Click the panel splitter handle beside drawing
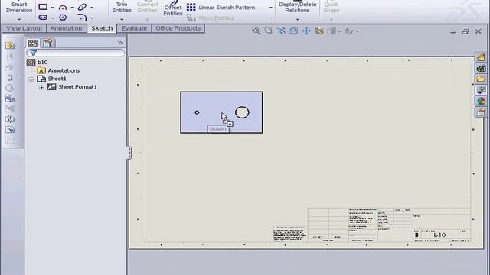The height and width of the screenshot is (275, 490). [129, 153]
